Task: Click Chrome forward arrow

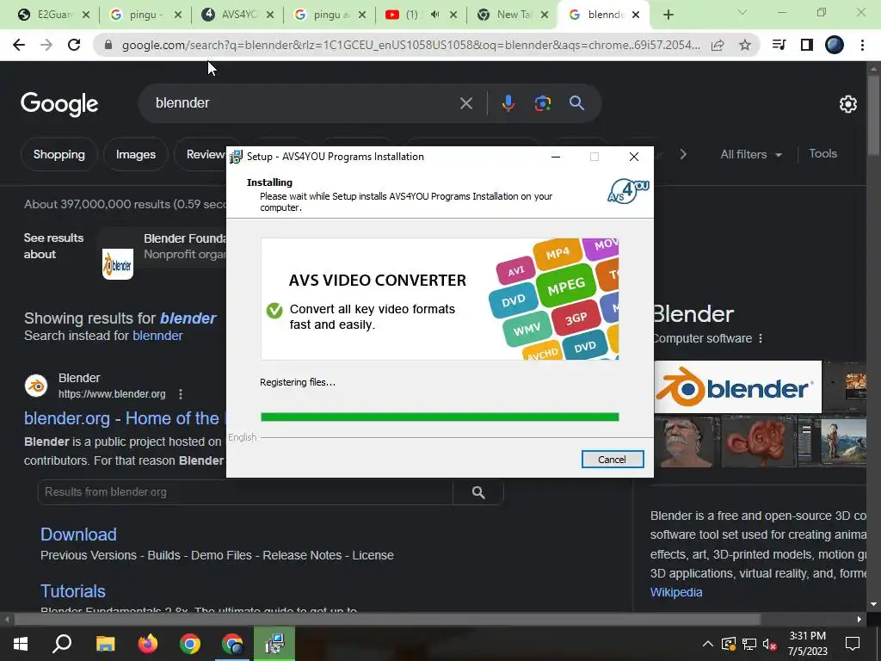Action: 46,45
